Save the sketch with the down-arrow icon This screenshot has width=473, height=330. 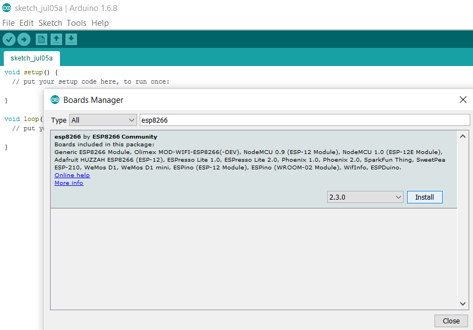point(71,40)
